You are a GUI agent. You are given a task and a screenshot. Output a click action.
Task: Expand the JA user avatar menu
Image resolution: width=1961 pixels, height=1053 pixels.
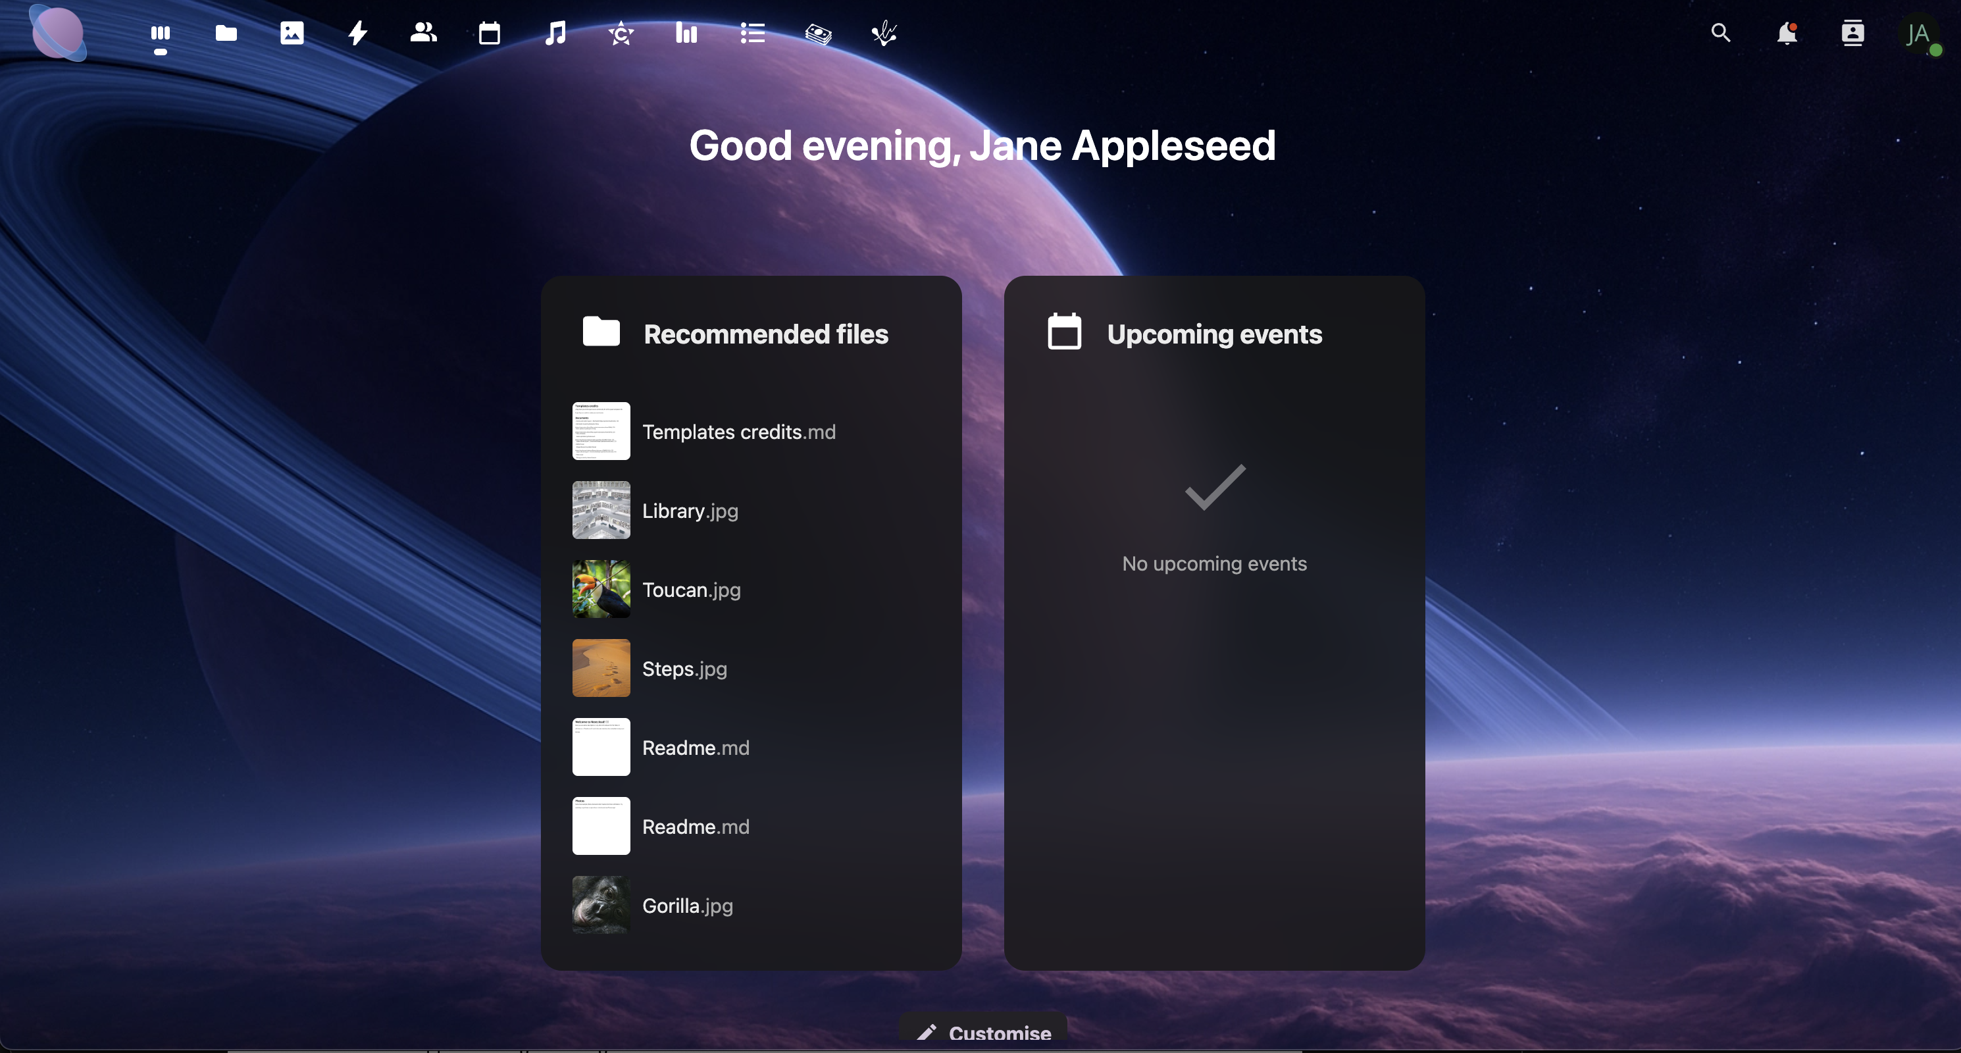tap(1918, 34)
